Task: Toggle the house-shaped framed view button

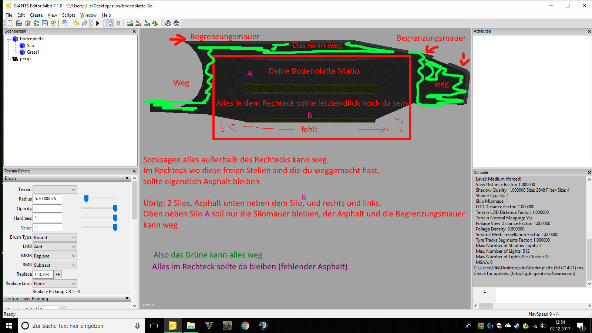Action: (x=110, y=23)
